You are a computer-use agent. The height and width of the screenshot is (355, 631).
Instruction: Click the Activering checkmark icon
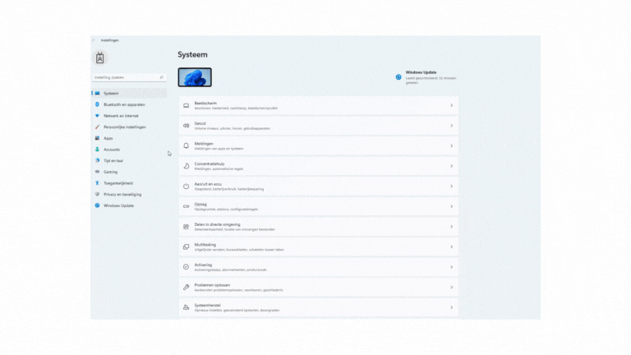pyautogui.click(x=186, y=267)
